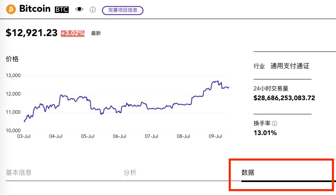Click the 06-Jul date on chart axis
This screenshot has height=195, width=336.
tap(119, 136)
